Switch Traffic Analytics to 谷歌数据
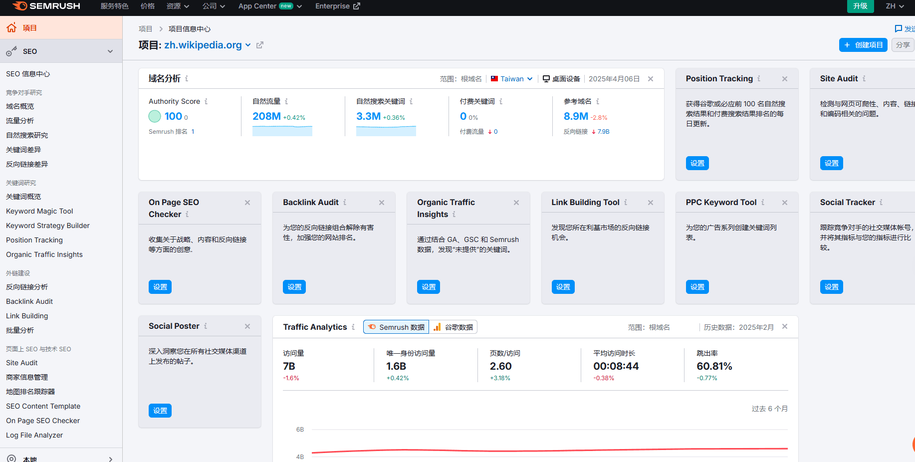This screenshot has height=462, width=915. 453,327
